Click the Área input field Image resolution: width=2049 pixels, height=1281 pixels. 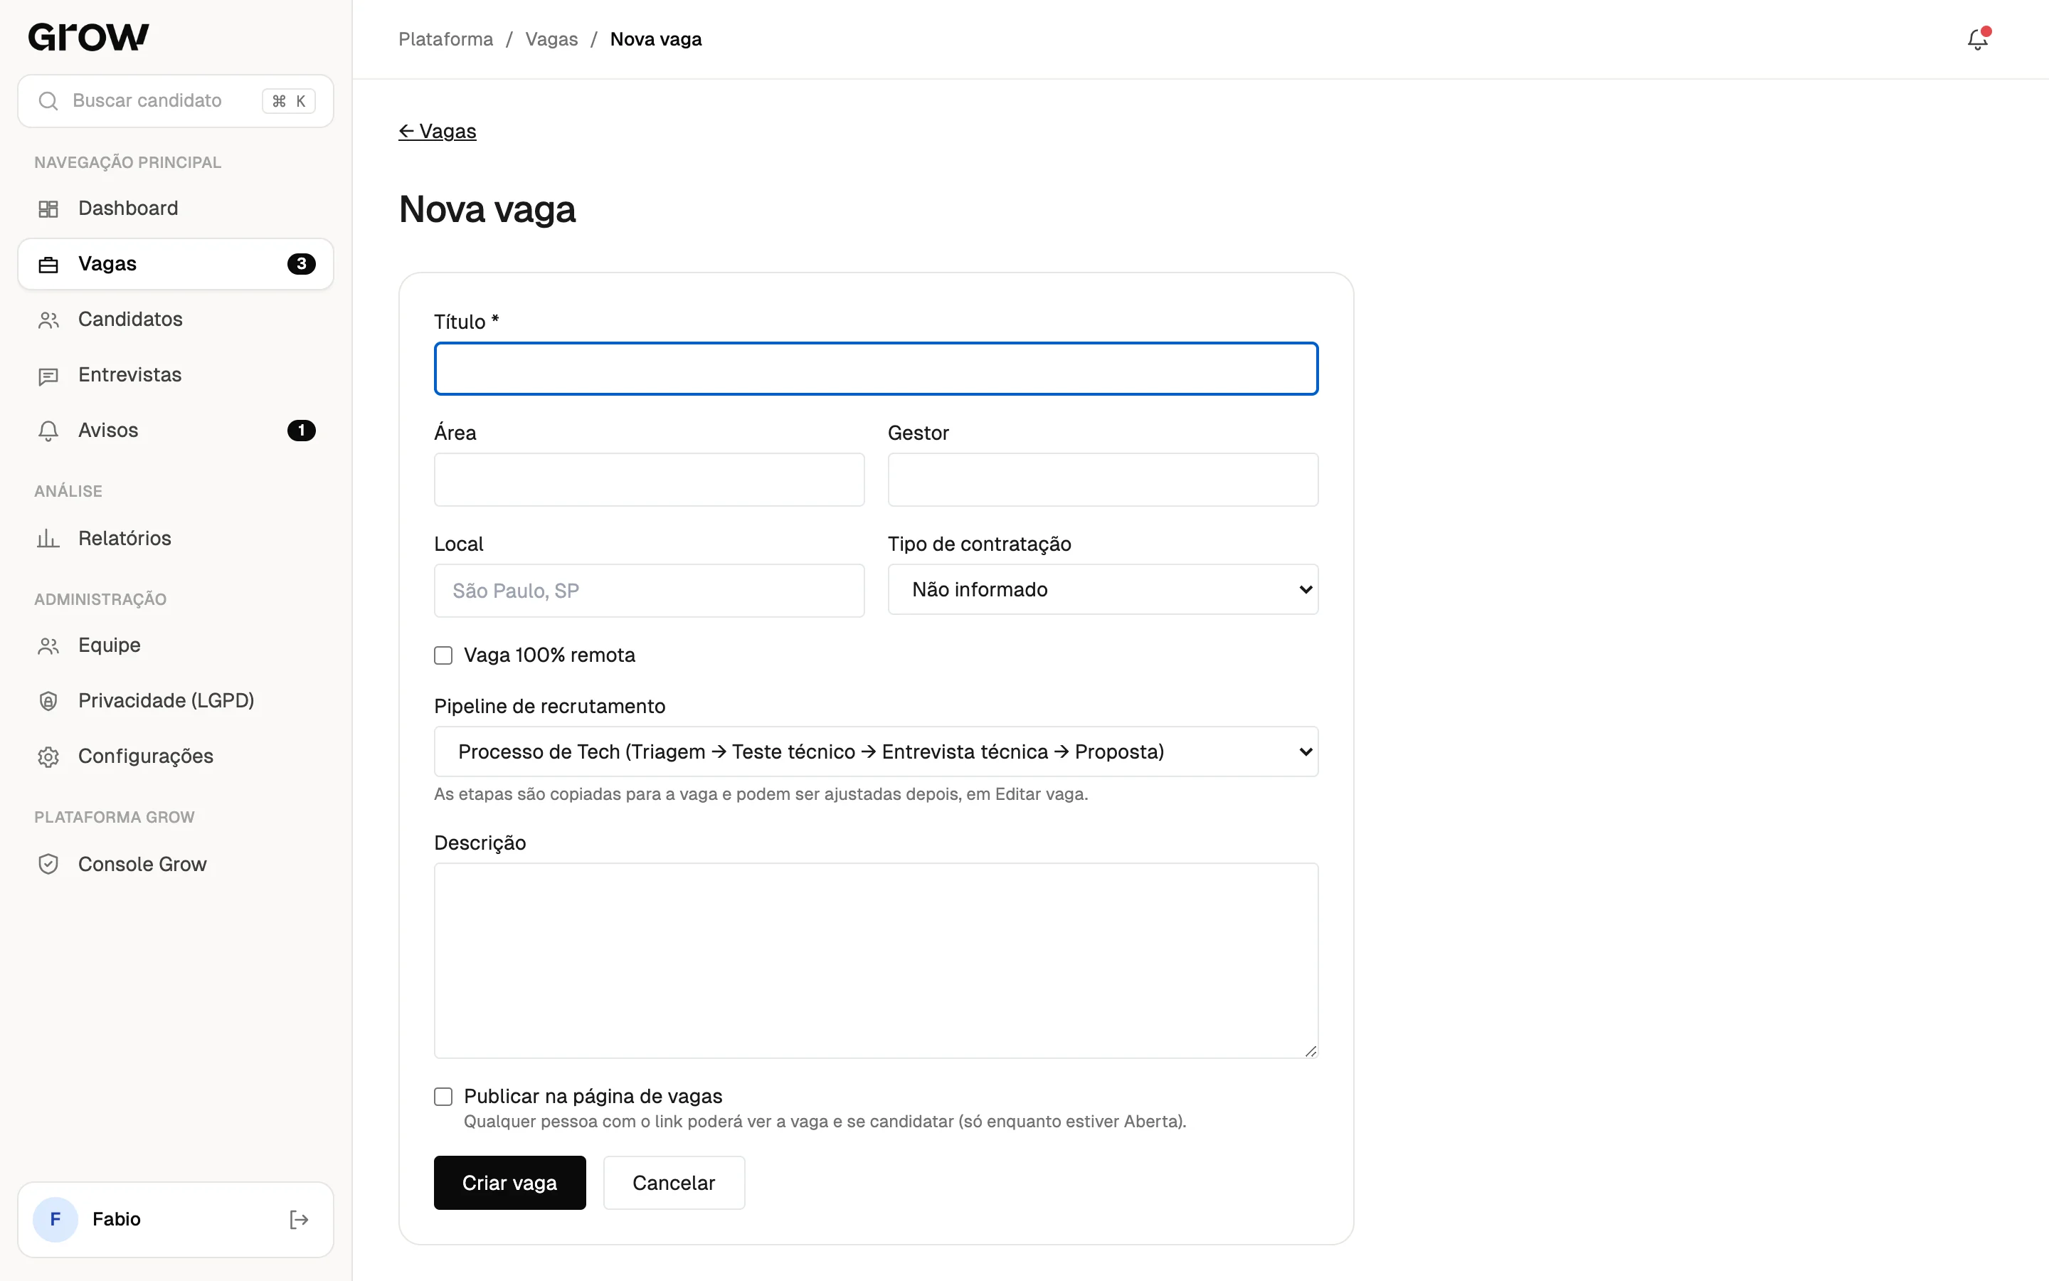[650, 480]
